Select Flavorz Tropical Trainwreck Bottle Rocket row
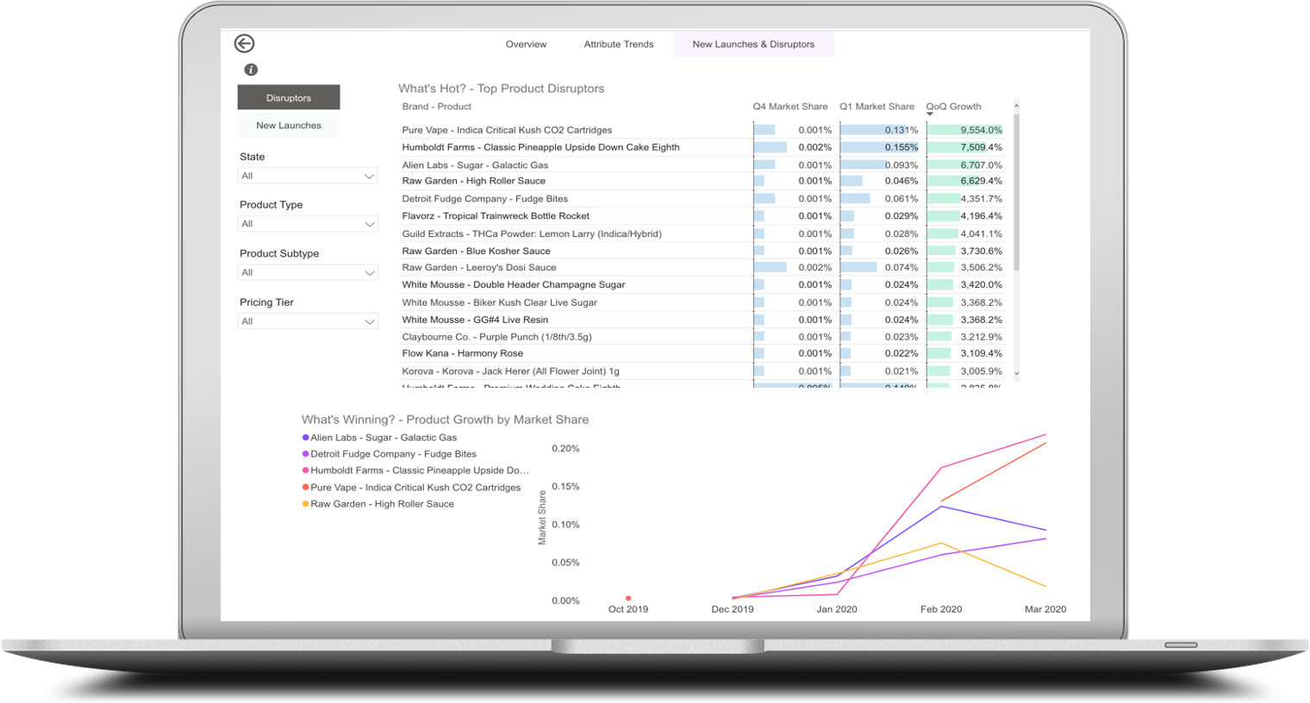 pyautogui.click(x=702, y=216)
